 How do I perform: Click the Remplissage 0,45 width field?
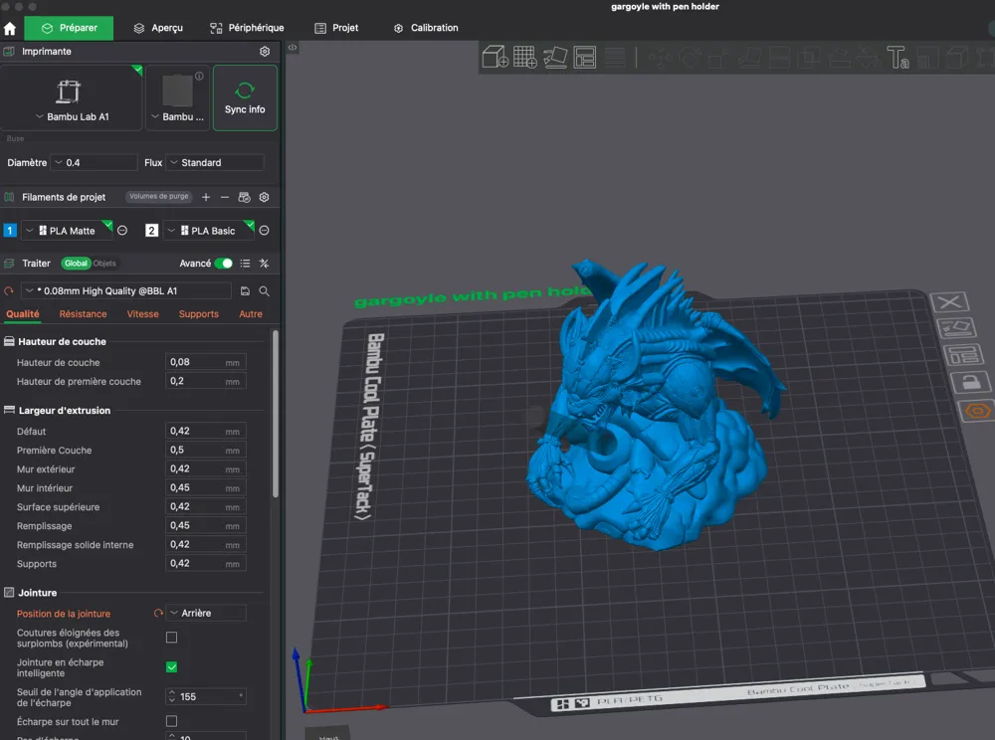[x=206, y=526]
